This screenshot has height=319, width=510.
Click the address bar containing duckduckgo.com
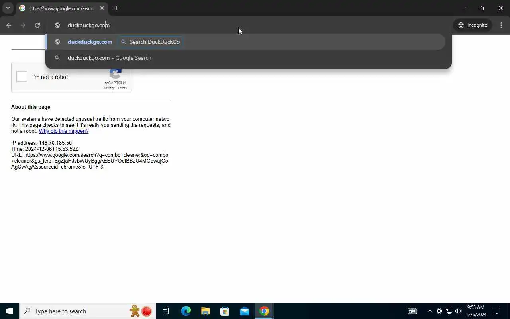point(249,25)
